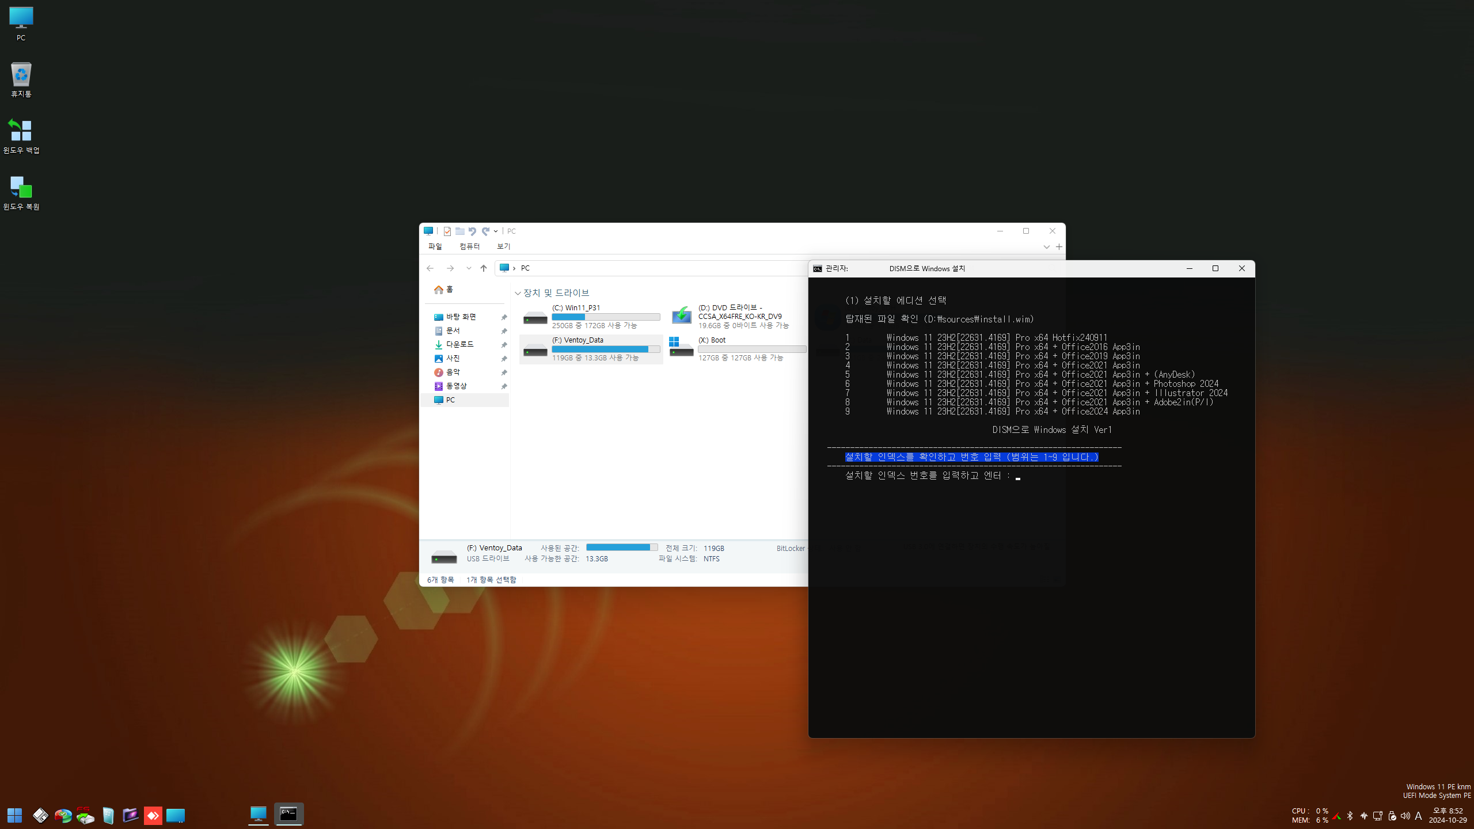Open the purple folder app on taskbar
The height and width of the screenshot is (829, 1474).
pyautogui.click(x=130, y=815)
